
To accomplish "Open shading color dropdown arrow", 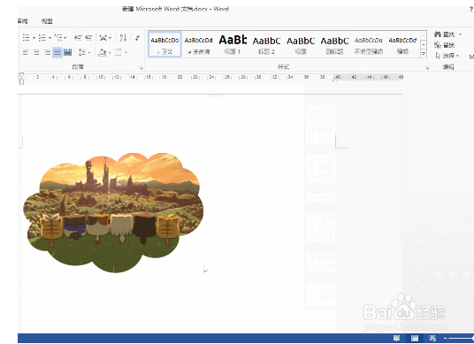I will (x=110, y=52).
